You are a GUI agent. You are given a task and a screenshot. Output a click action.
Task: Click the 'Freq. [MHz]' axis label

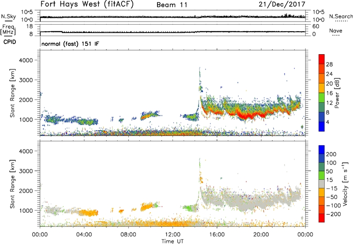(8, 30)
